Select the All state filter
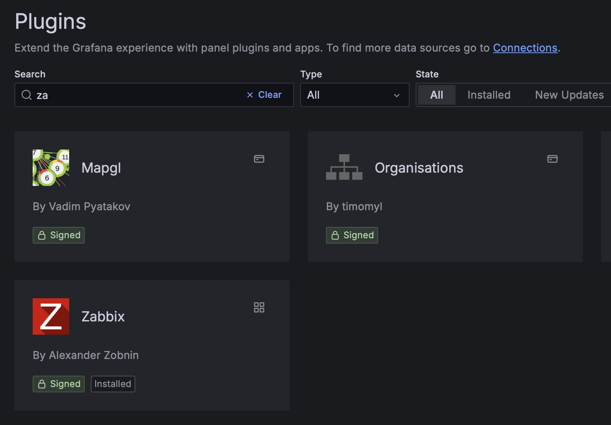 [436, 95]
